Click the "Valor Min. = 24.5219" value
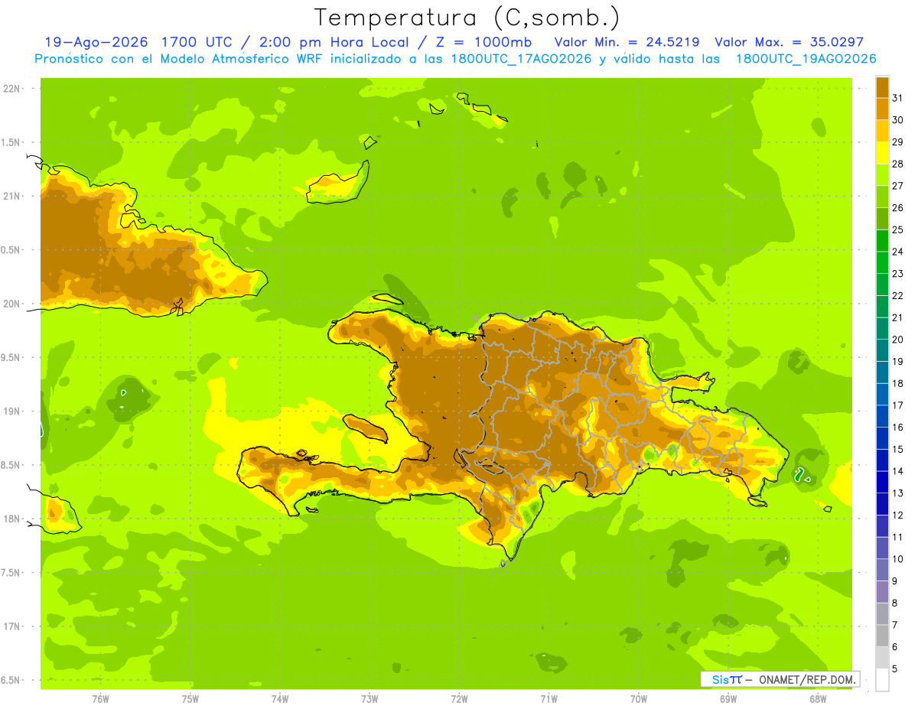Viewport: 918px width, 709px height. [x=626, y=42]
